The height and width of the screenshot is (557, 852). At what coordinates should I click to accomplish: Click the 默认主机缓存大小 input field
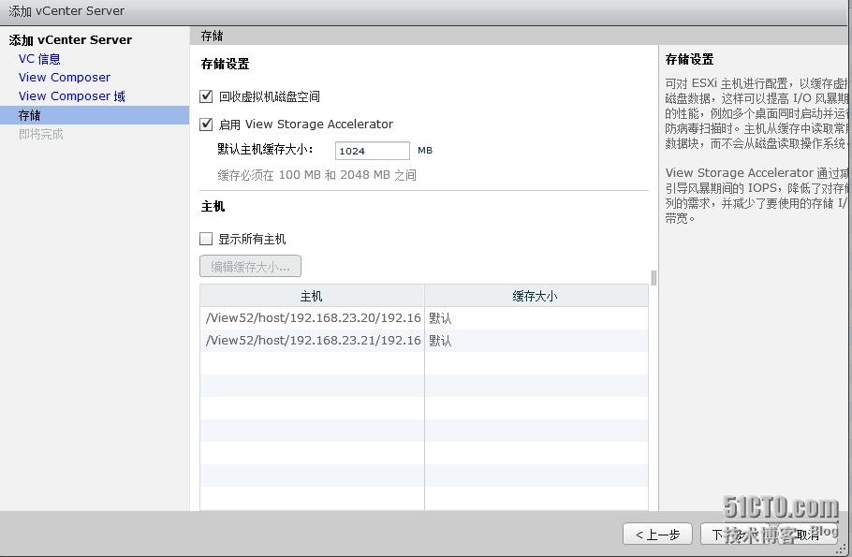pos(373,151)
